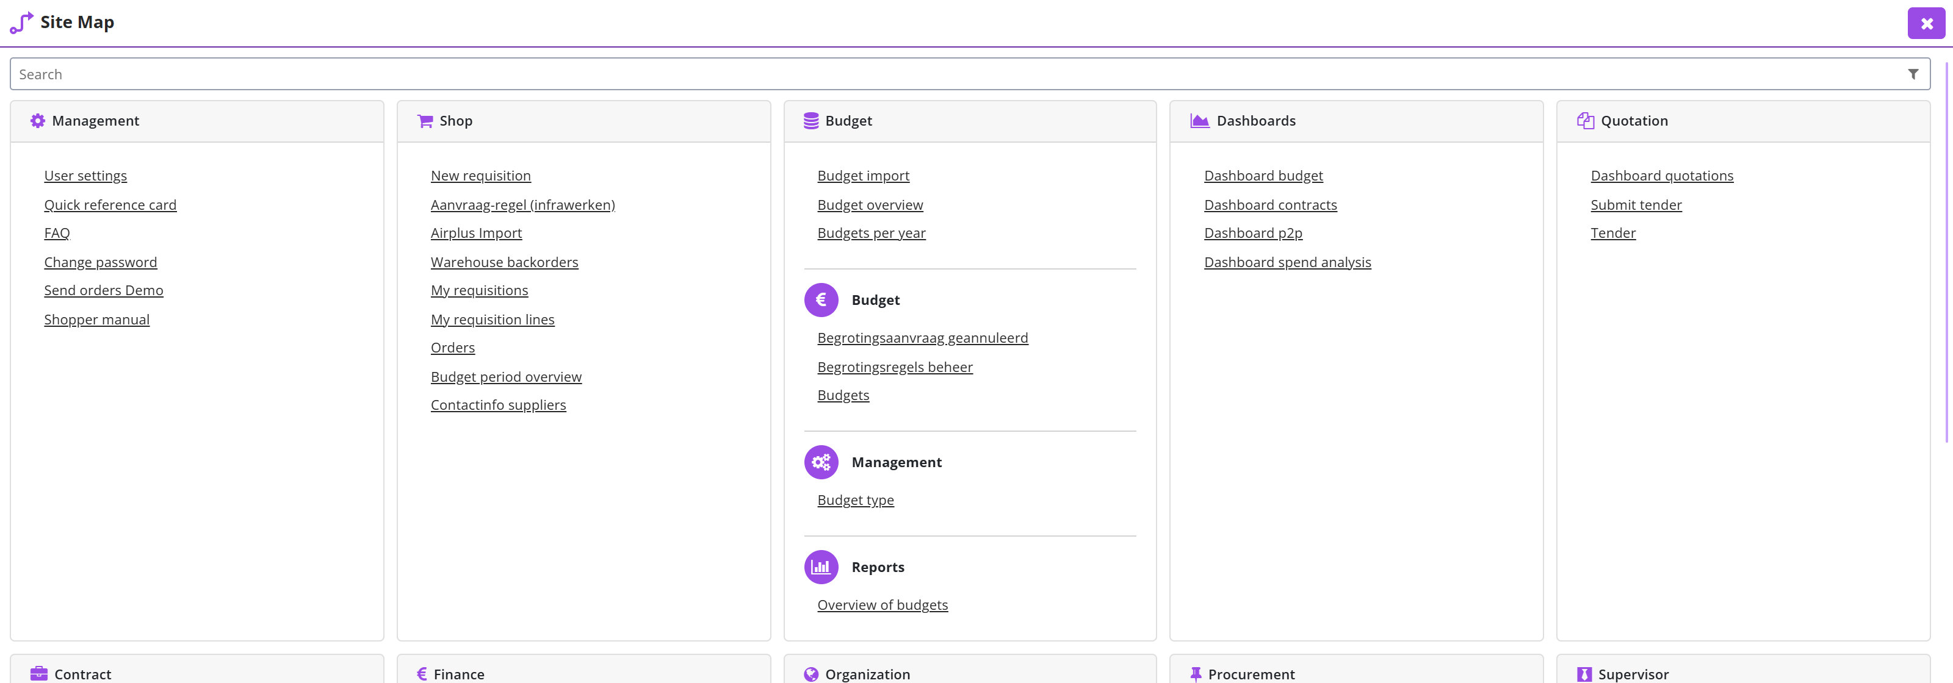Click the round gears Management subsection icon

[821, 462]
